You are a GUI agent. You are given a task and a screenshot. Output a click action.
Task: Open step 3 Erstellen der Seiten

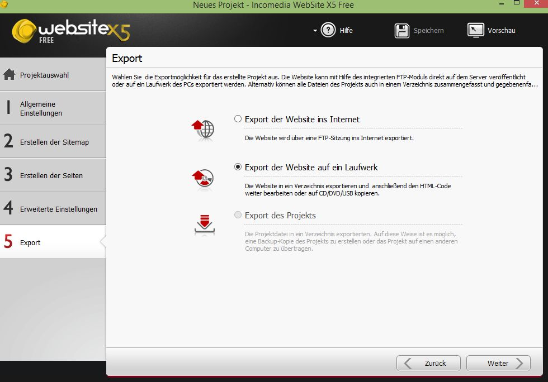(x=53, y=175)
